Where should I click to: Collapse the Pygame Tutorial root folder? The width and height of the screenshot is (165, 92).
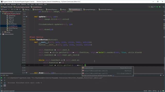tap(1, 11)
